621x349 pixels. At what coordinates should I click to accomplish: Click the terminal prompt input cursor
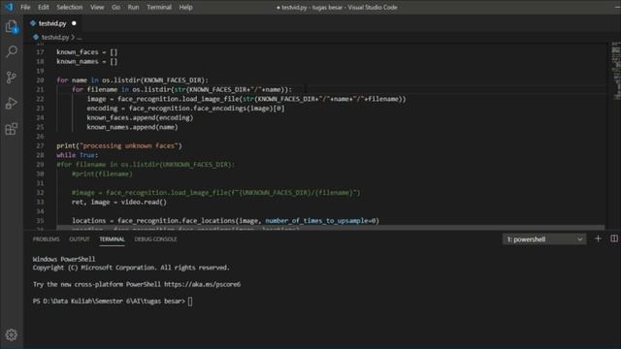click(x=190, y=301)
